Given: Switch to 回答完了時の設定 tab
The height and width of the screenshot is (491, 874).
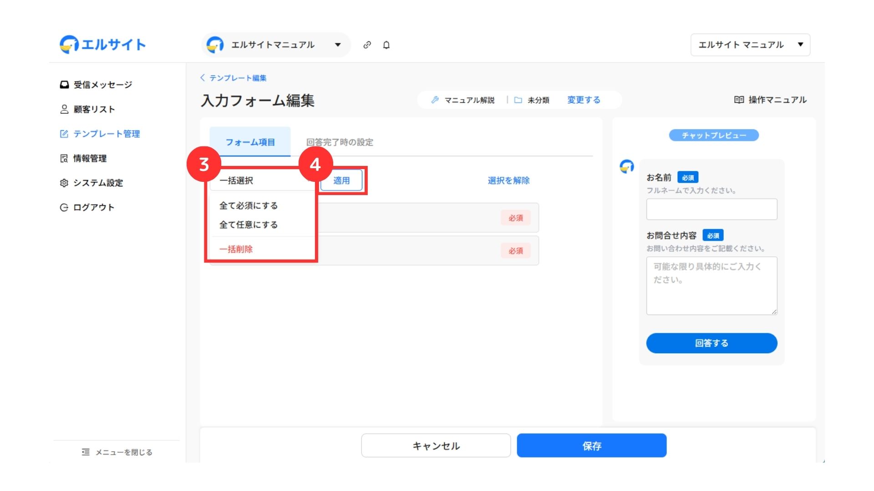Looking at the screenshot, I should [x=340, y=142].
